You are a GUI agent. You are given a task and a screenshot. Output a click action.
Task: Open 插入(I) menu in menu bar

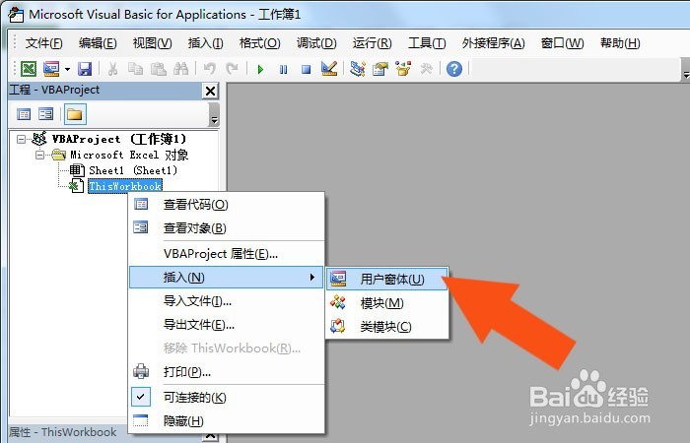point(205,43)
